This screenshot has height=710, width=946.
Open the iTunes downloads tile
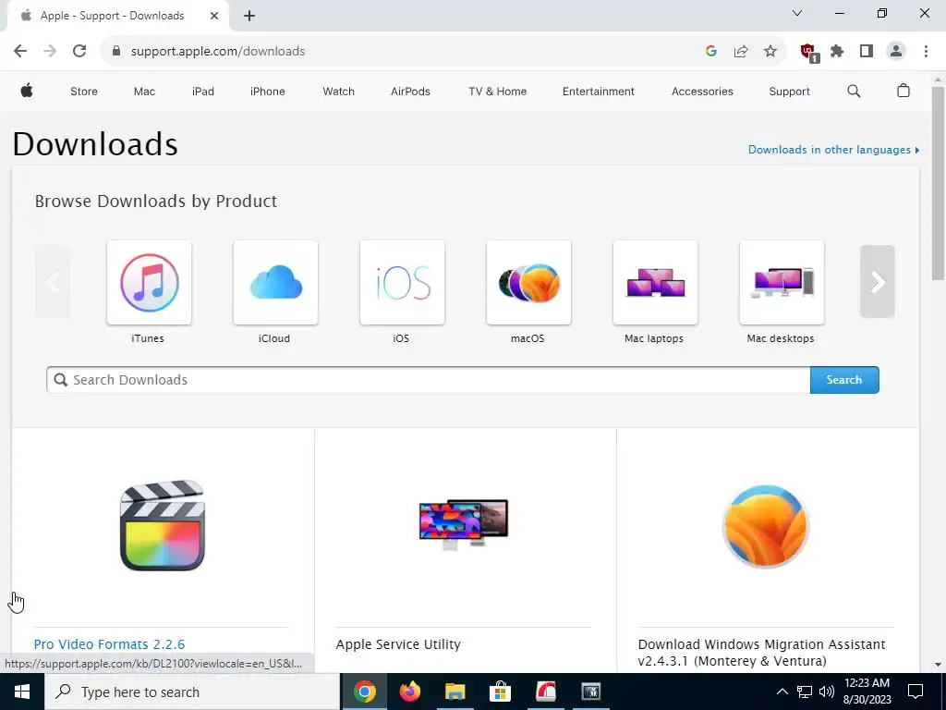click(149, 283)
